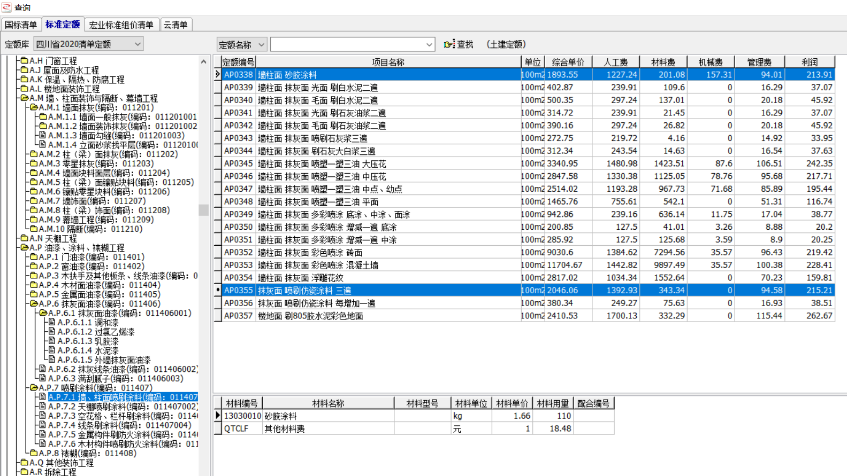Select tree item A.M.1.1 墙面一般抹灰
Screen dimensions: 847x476
123,116
